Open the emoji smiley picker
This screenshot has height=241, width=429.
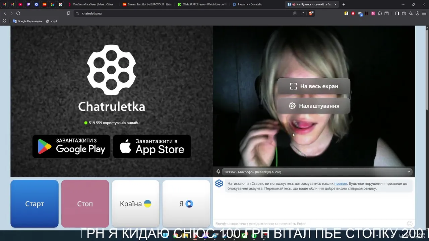click(x=410, y=223)
